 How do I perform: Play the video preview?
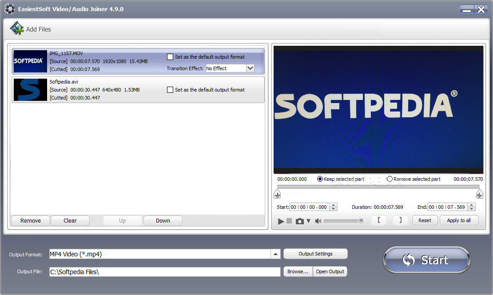tap(281, 221)
